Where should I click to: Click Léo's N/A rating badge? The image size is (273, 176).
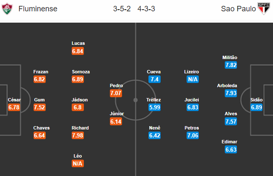(78, 163)
